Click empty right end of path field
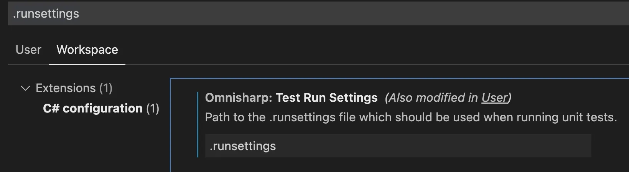The image size is (629, 172). (556, 146)
